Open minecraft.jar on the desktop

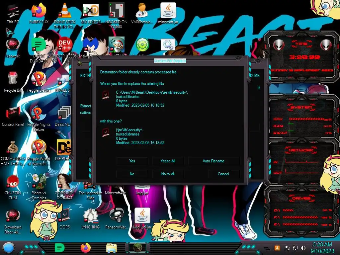pyautogui.click(x=168, y=13)
